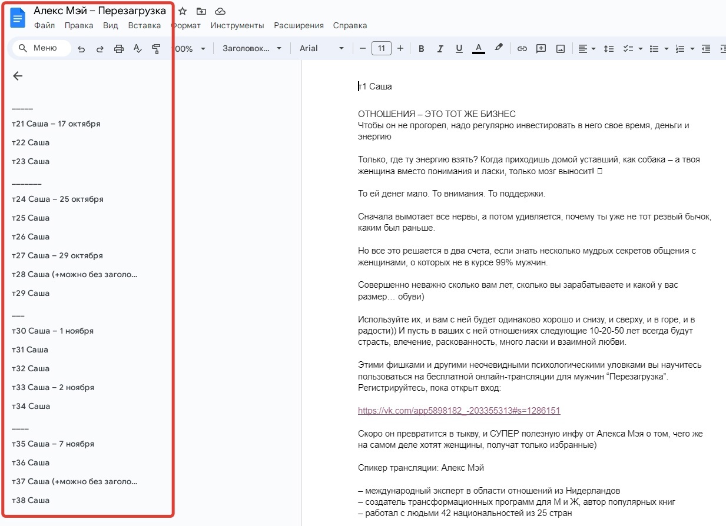The image size is (726, 526).
Task: Jump to outline heading т24 Саша – 25 октября
Action: [x=58, y=199]
